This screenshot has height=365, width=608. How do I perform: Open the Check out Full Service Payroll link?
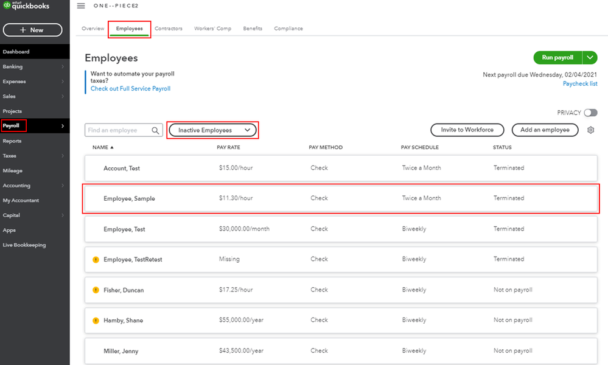pos(130,89)
